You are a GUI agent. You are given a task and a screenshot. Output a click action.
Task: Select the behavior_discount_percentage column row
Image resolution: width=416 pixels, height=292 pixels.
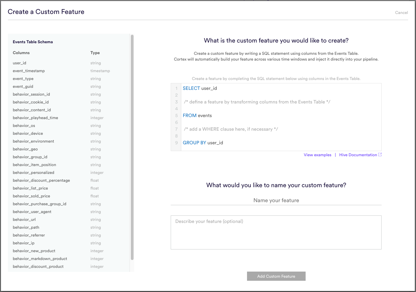[x=69, y=180]
